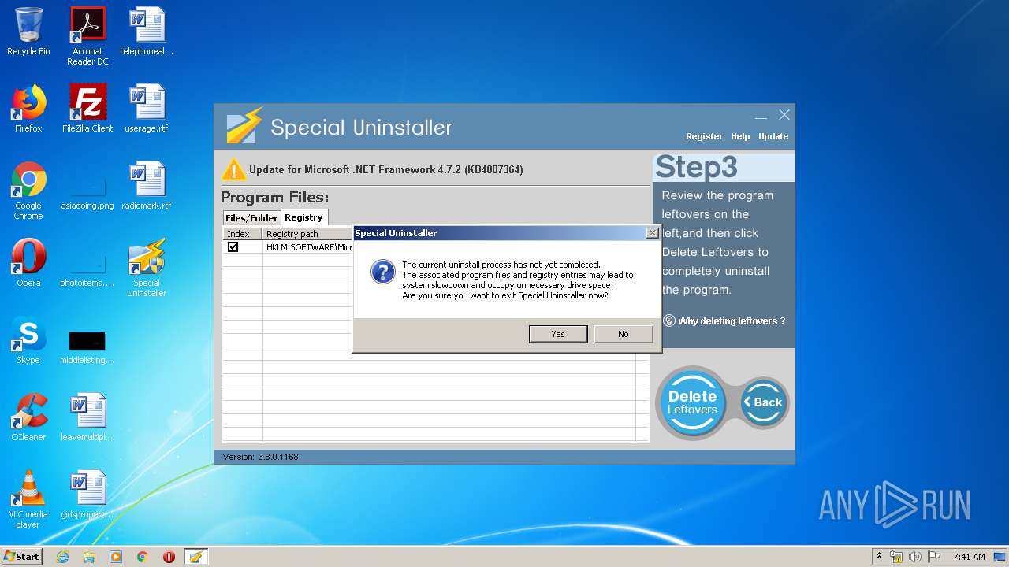The image size is (1009, 567).
Task: Click the HKLM|SOFTWARE registry path cell
Action: pyautogui.click(x=308, y=247)
